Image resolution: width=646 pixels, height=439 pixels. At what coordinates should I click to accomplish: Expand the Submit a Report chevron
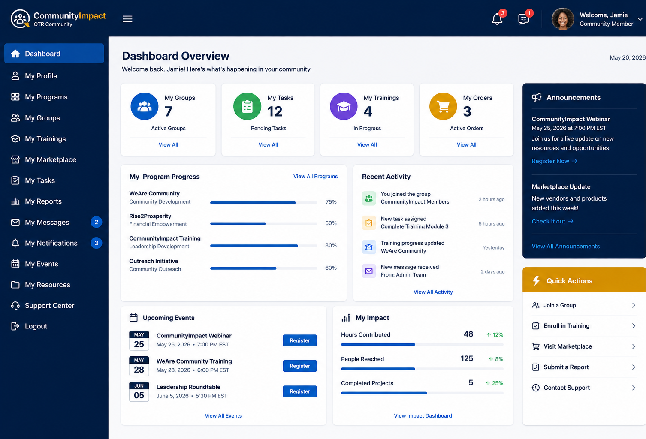click(x=634, y=367)
